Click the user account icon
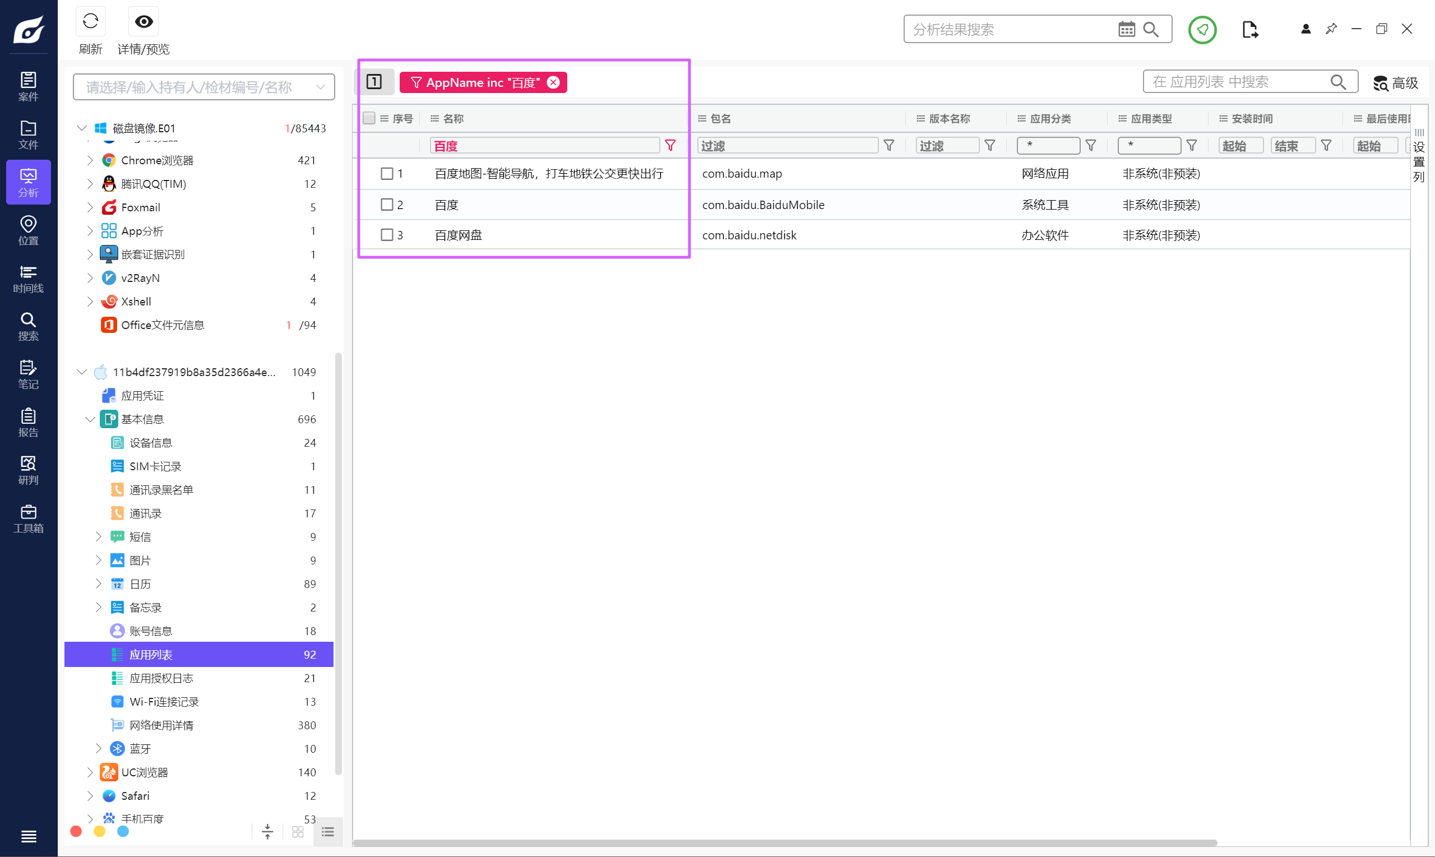The width and height of the screenshot is (1435, 857). point(1306,29)
